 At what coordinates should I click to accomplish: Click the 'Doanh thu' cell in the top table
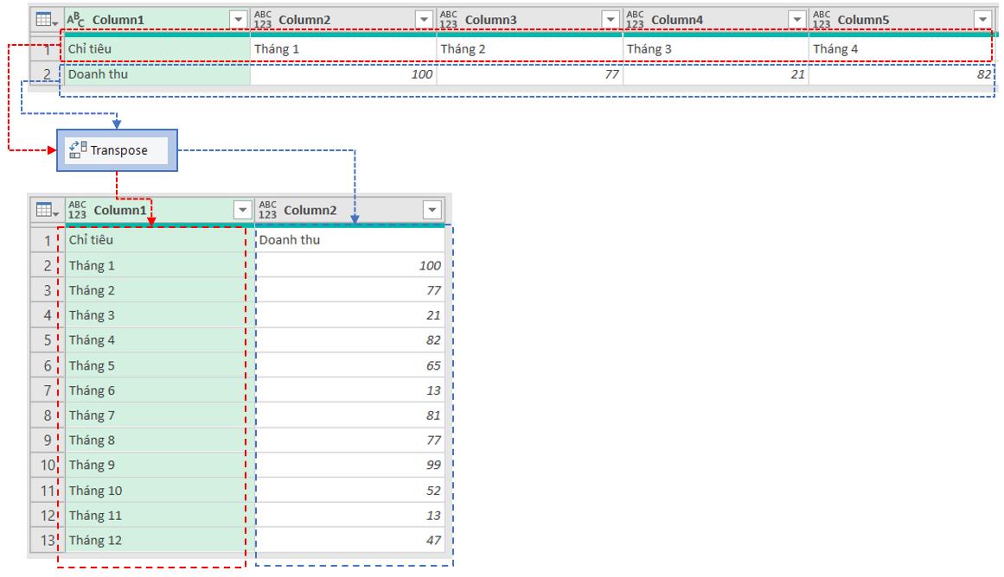(x=157, y=74)
